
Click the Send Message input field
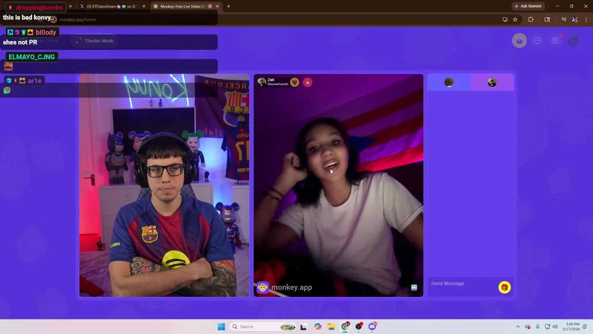[463, 283]
